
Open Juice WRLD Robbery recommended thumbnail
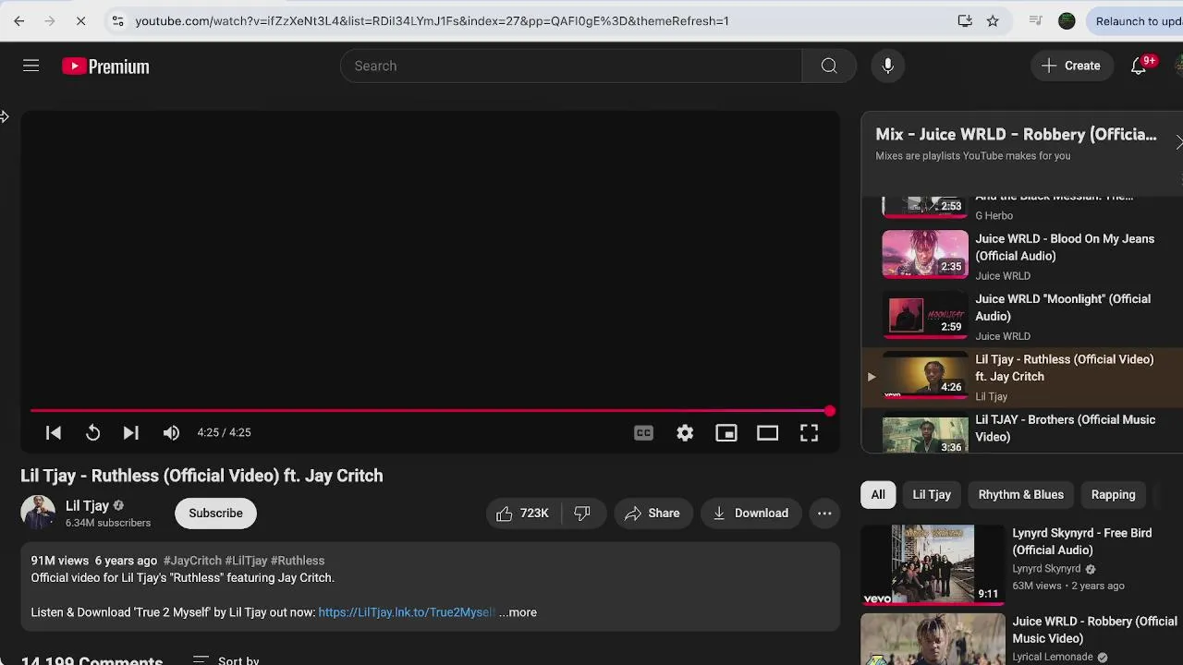coord(933,639)
